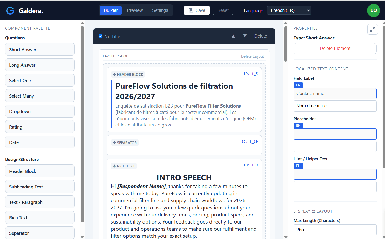Add a Long Answer component
Image resolution: width=385 pixels, height=239 pixels.
(40, 65)
